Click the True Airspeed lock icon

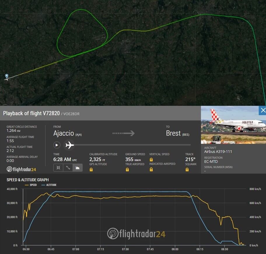pos(127,170)
